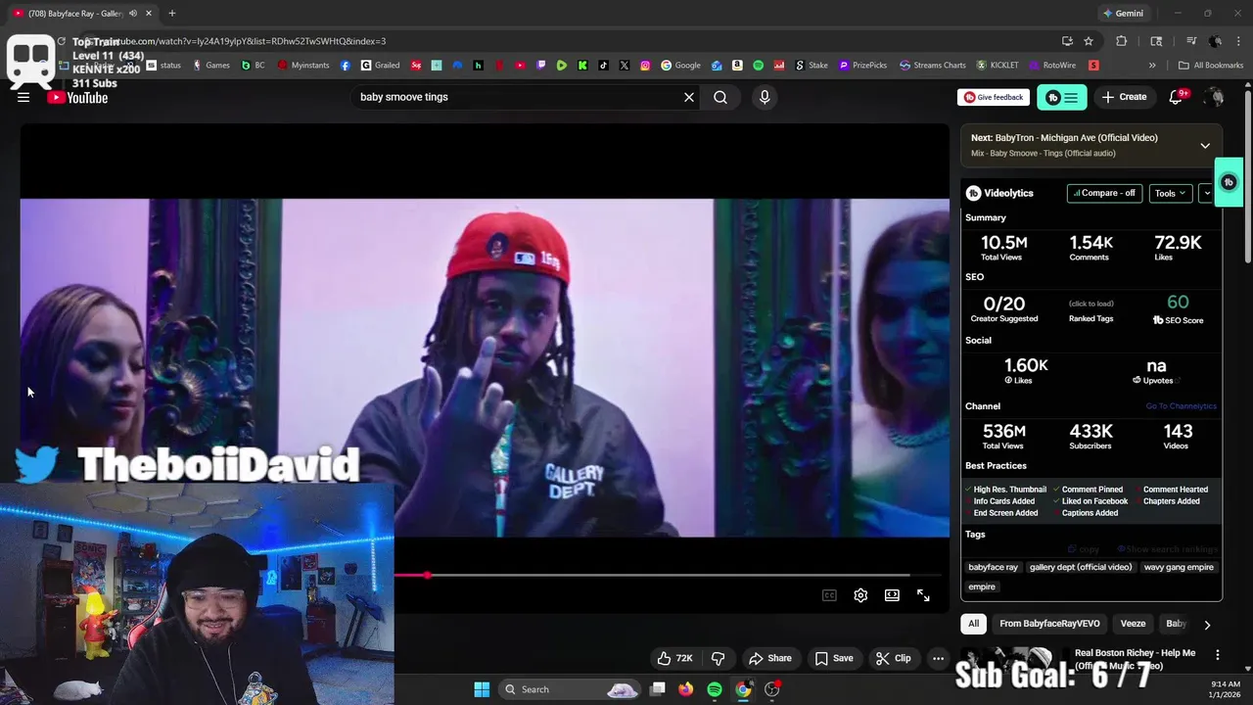Screen dimensions: 1253x705
Task: Open the three-dot more actions menu
Action: click(938, 658)
